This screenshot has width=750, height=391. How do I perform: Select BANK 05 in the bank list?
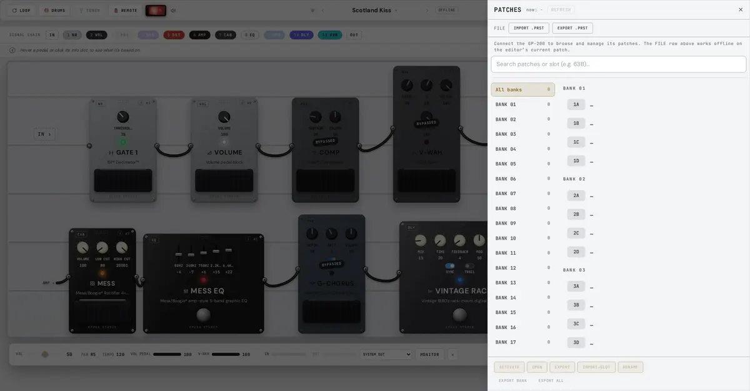point(522,164)
